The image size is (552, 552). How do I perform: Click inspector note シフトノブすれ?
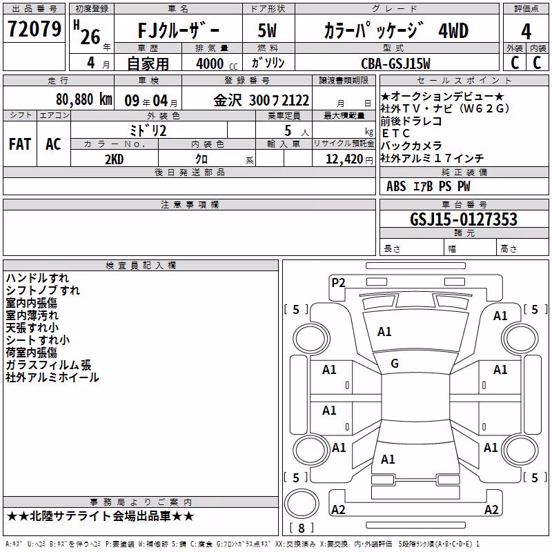point(43,290)
